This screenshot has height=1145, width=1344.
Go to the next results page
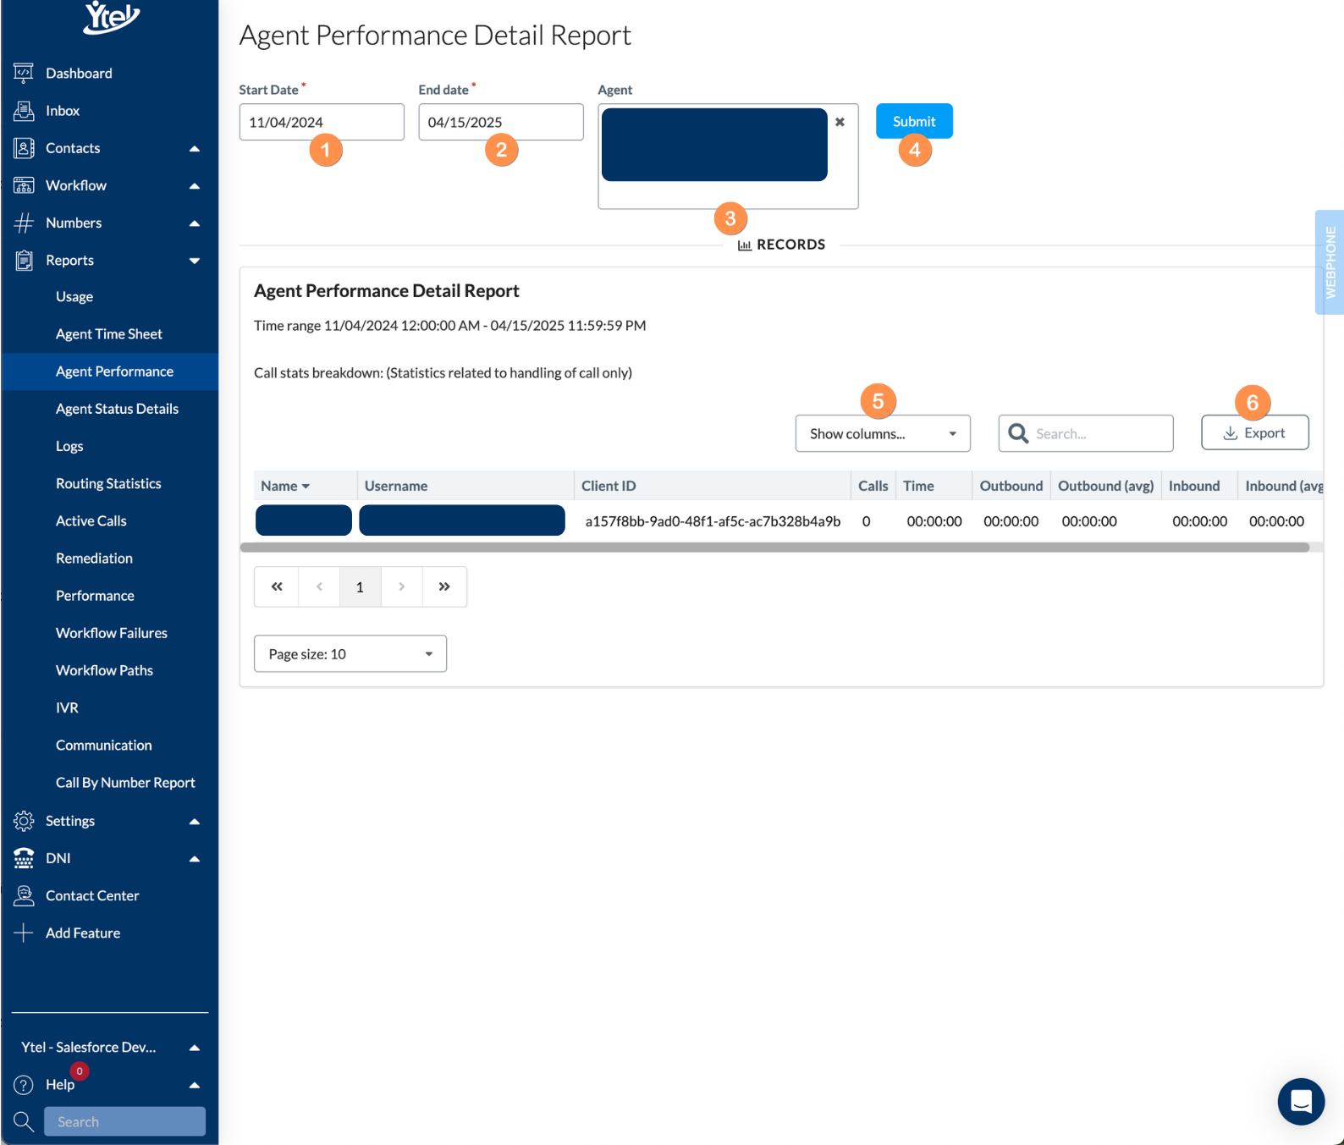pyautogui.click(x=401, y=586)
